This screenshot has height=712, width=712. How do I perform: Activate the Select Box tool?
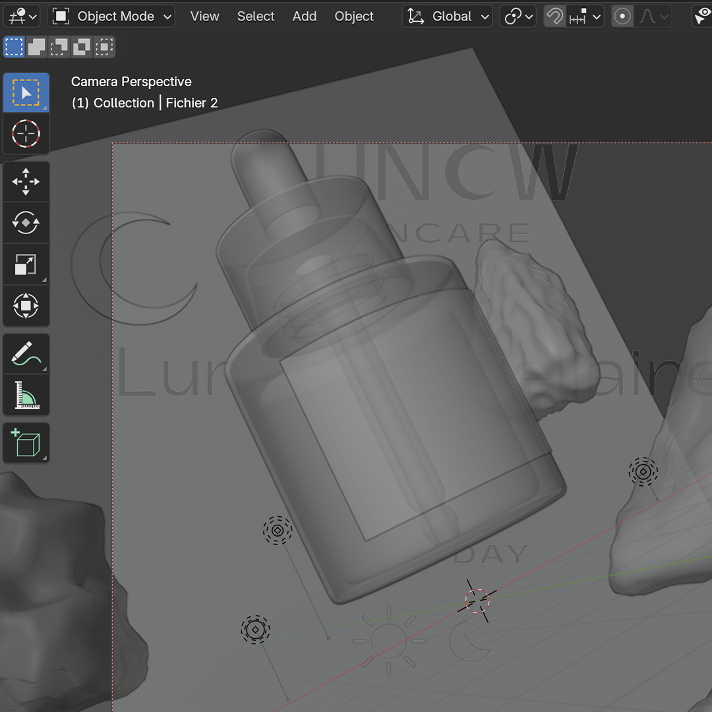tap(26, 93)
